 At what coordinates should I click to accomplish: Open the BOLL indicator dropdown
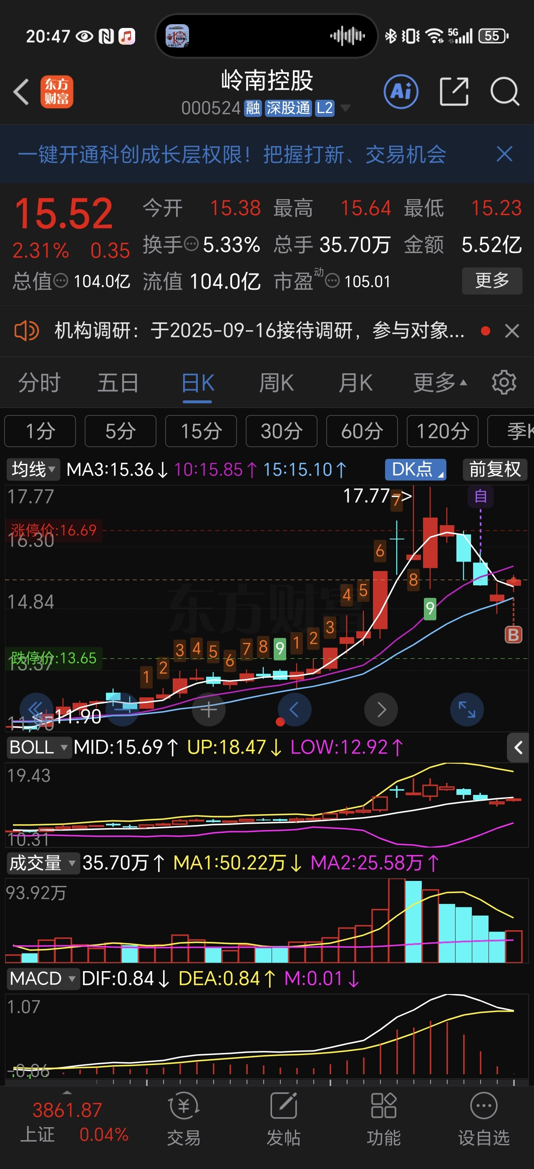[x=39, y=747]
